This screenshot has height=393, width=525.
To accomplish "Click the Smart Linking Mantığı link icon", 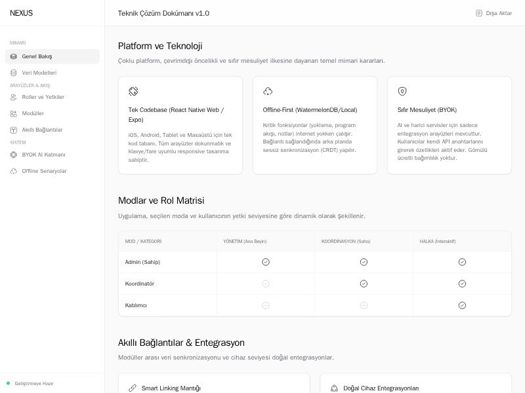I will point(133,388).
